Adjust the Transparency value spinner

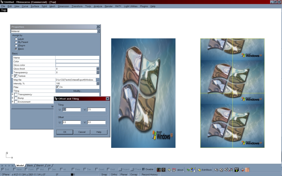[x=98, y=72]
